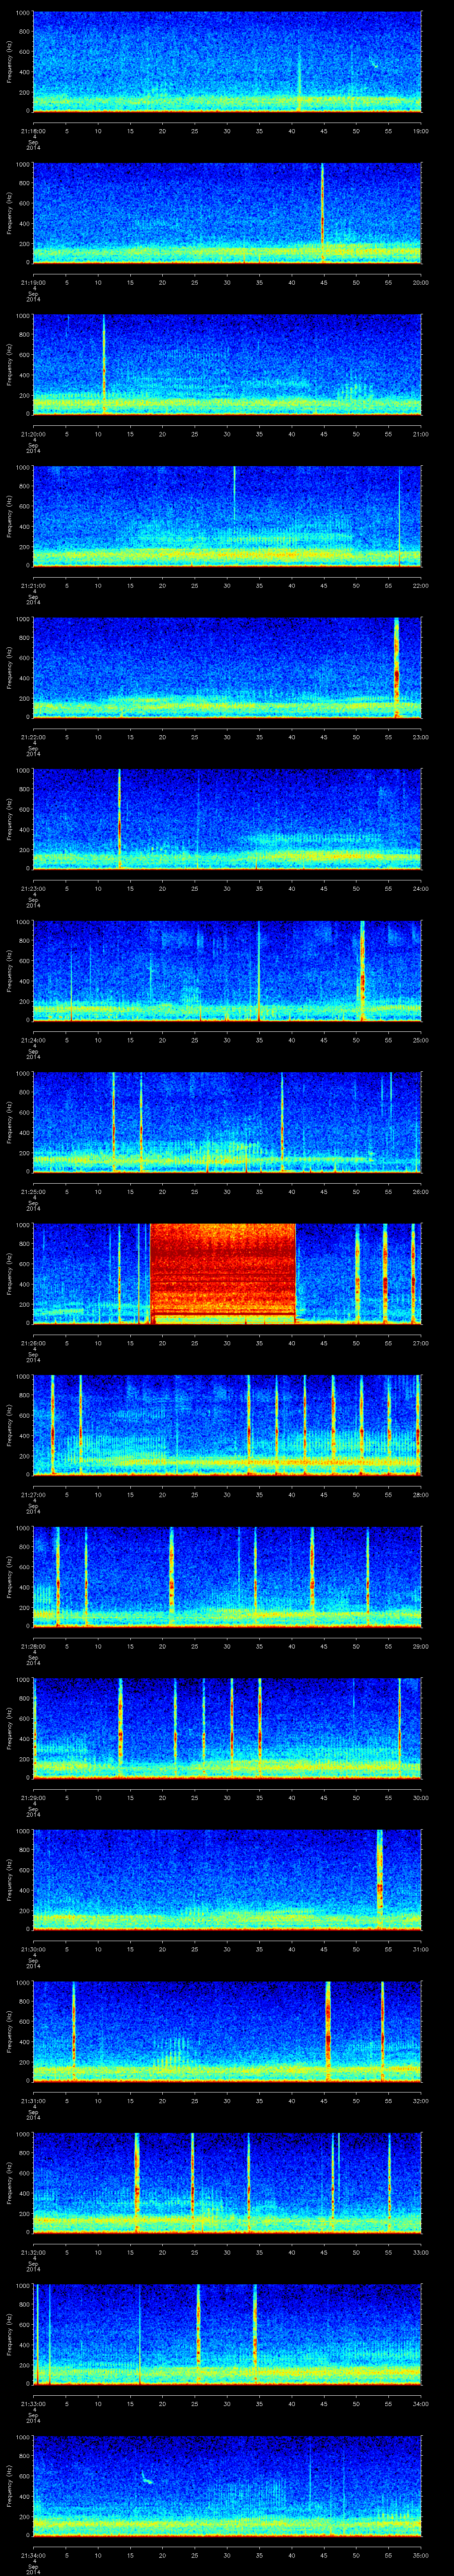This screenshot has height=2576, width=454.
Task: Click the spike near 25s in 21:33 spectrogram
Action: click(199, 2335)
